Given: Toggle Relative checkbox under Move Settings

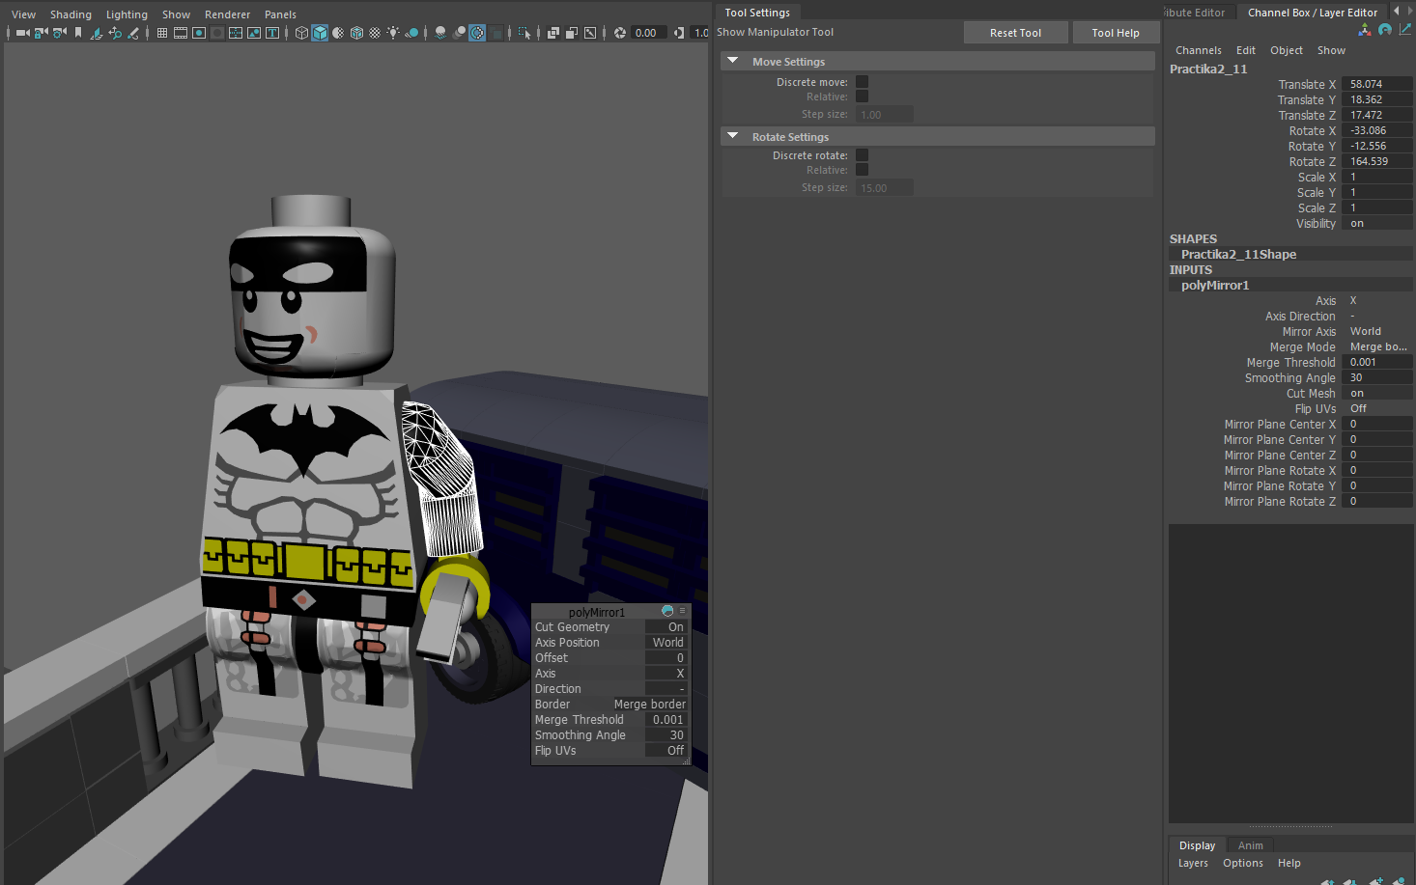Looking at the screenshot, I should [862, 97].
